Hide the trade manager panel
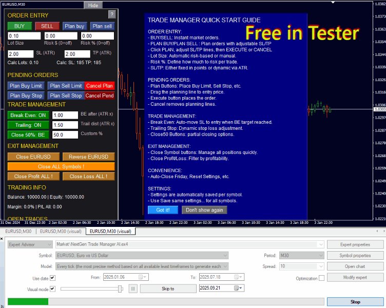386x308 pixels. [x=93, y=5]
